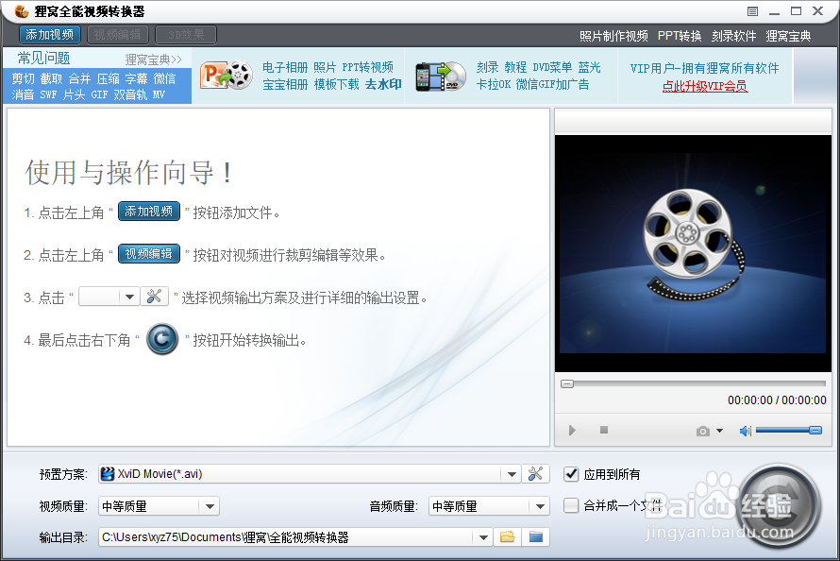Start conversion with the big circular convert button
Image resolution: width=840 pixels, height=561 pixels.
(x=781, y=505)
